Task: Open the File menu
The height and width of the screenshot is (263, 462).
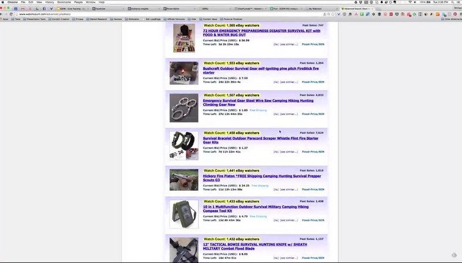Action: tap(23, 2)
